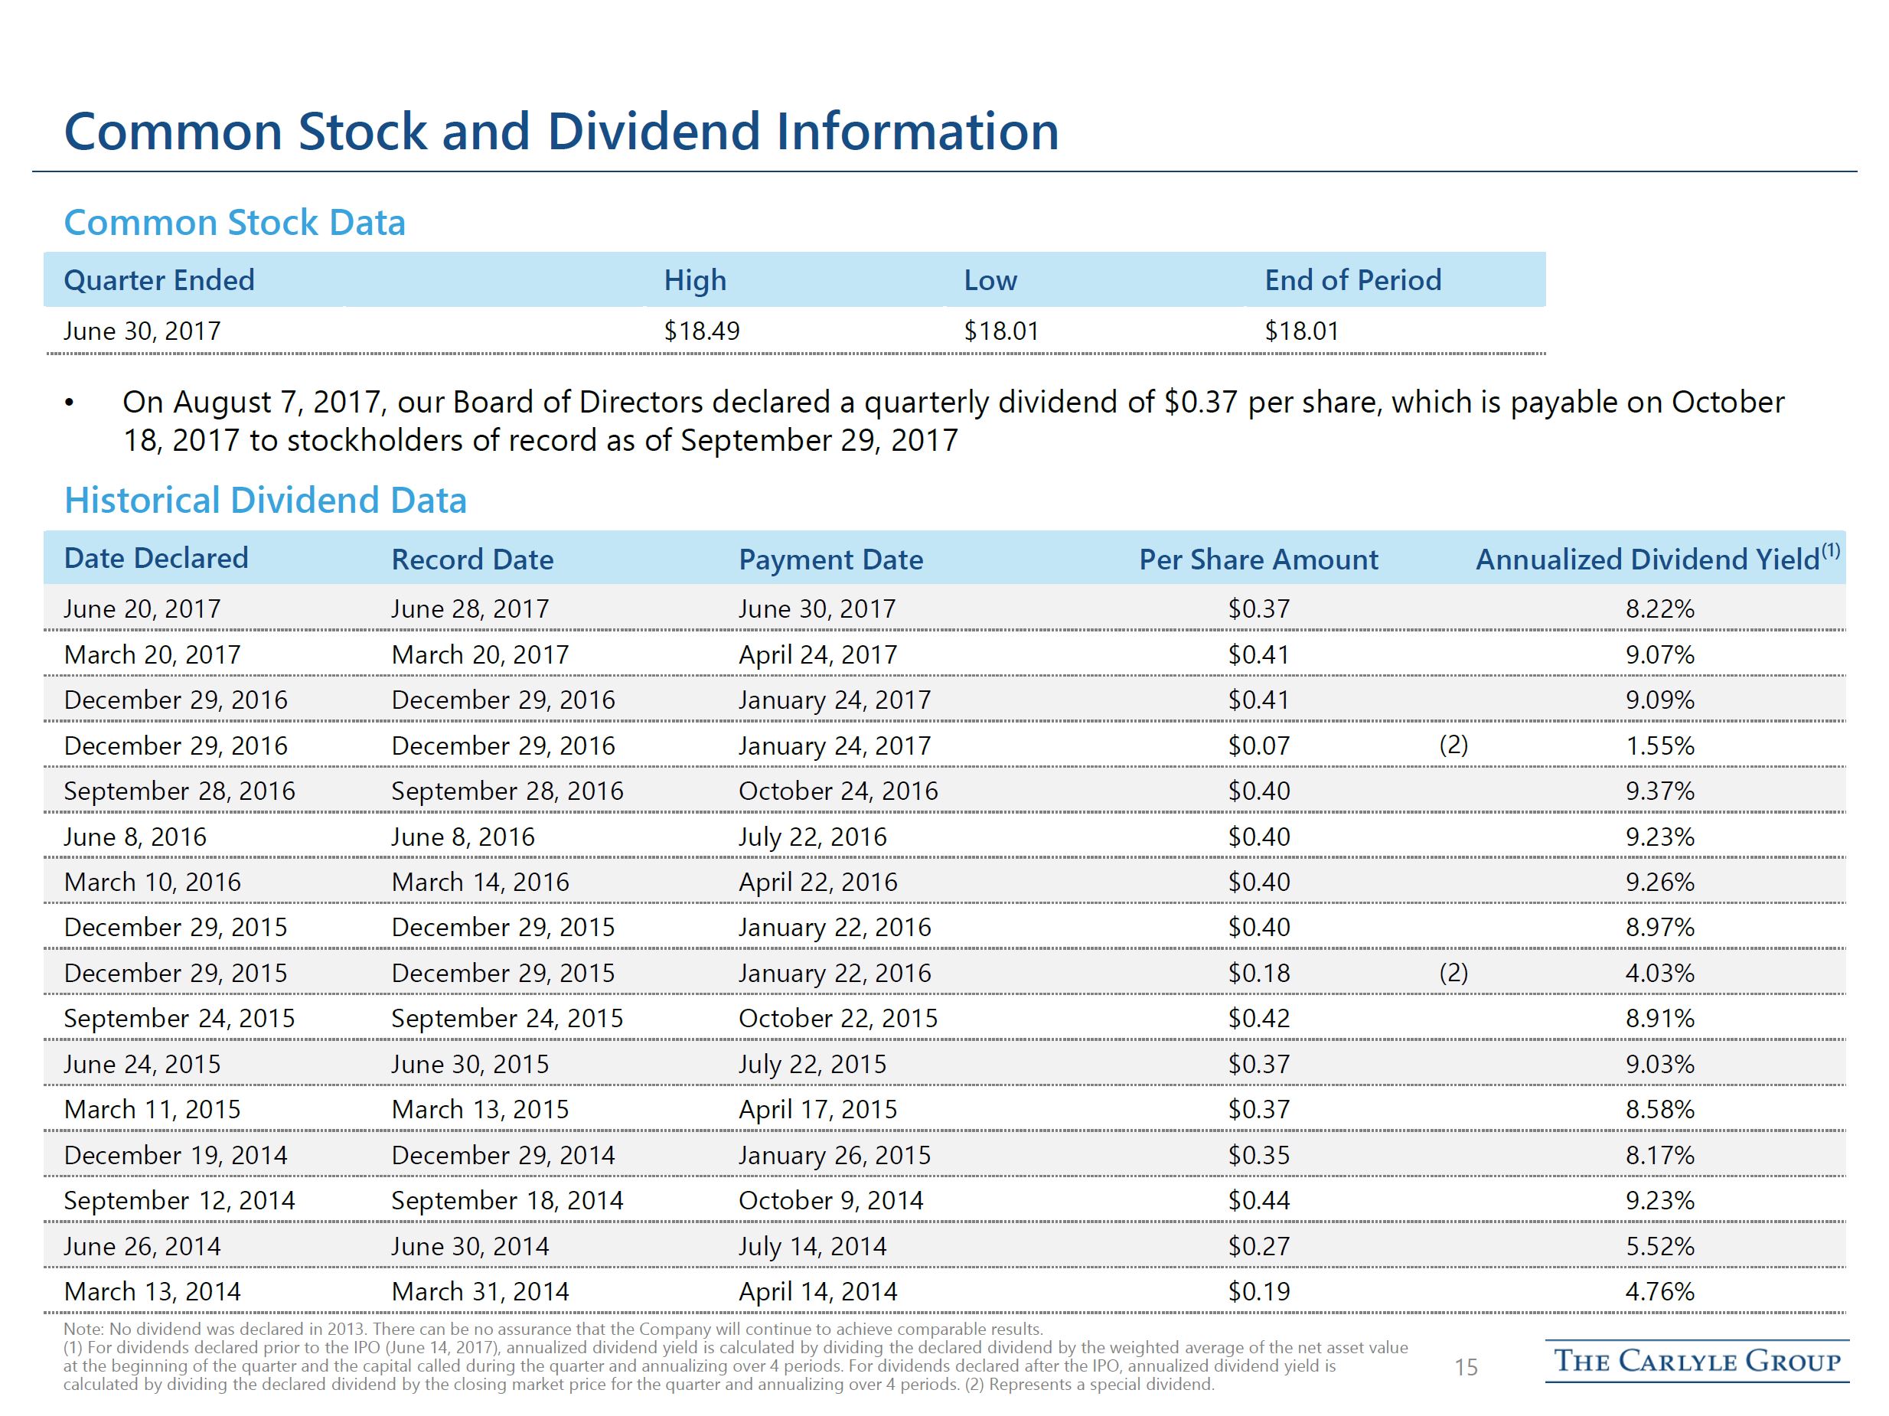1889x1416 pixels.
Task: Click the 9.26% yield value
Action: pyautogui.click(x=1659, y=883)
